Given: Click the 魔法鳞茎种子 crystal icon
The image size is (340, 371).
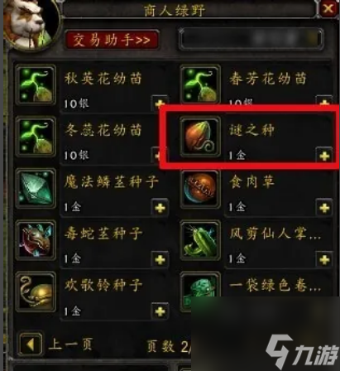Looking at the screenshot, I should pos(36,189).
